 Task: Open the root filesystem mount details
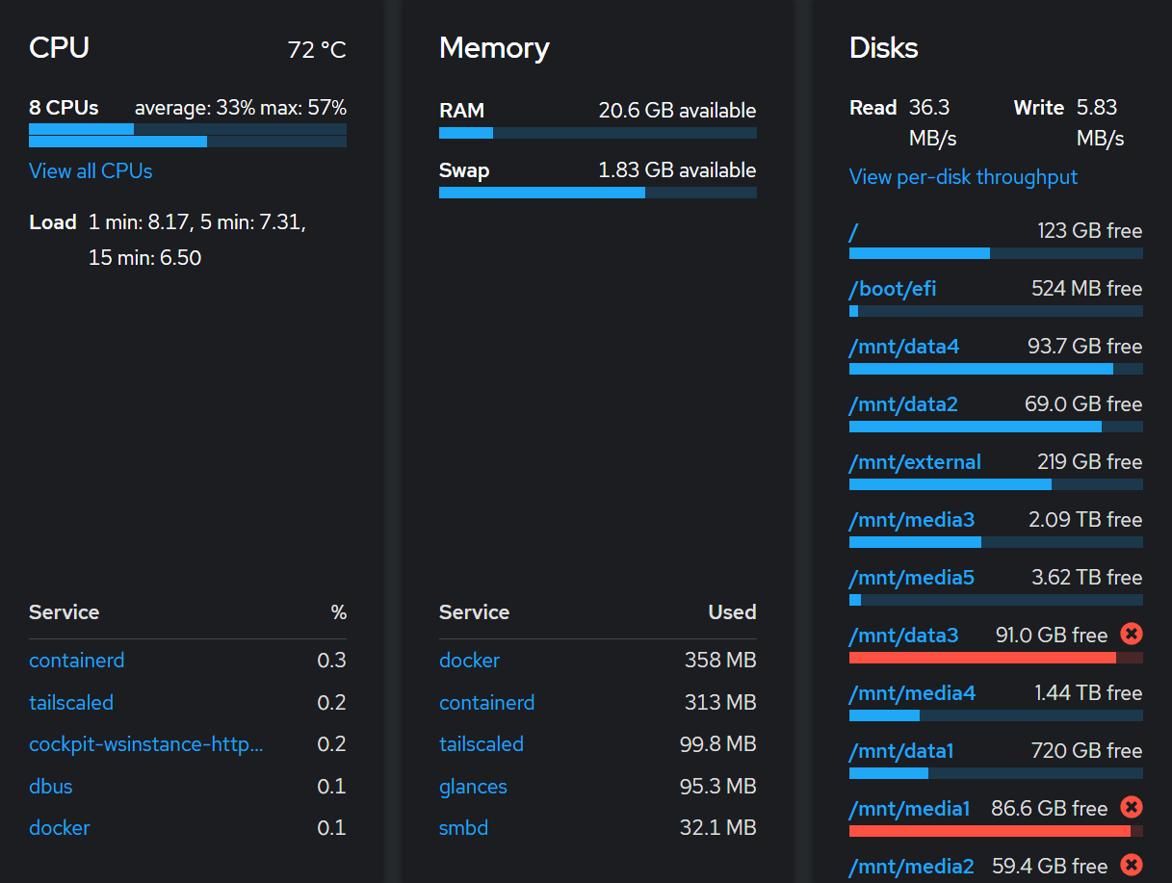coord(853,231)
